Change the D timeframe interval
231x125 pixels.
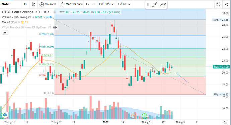(x=25, y=4)
